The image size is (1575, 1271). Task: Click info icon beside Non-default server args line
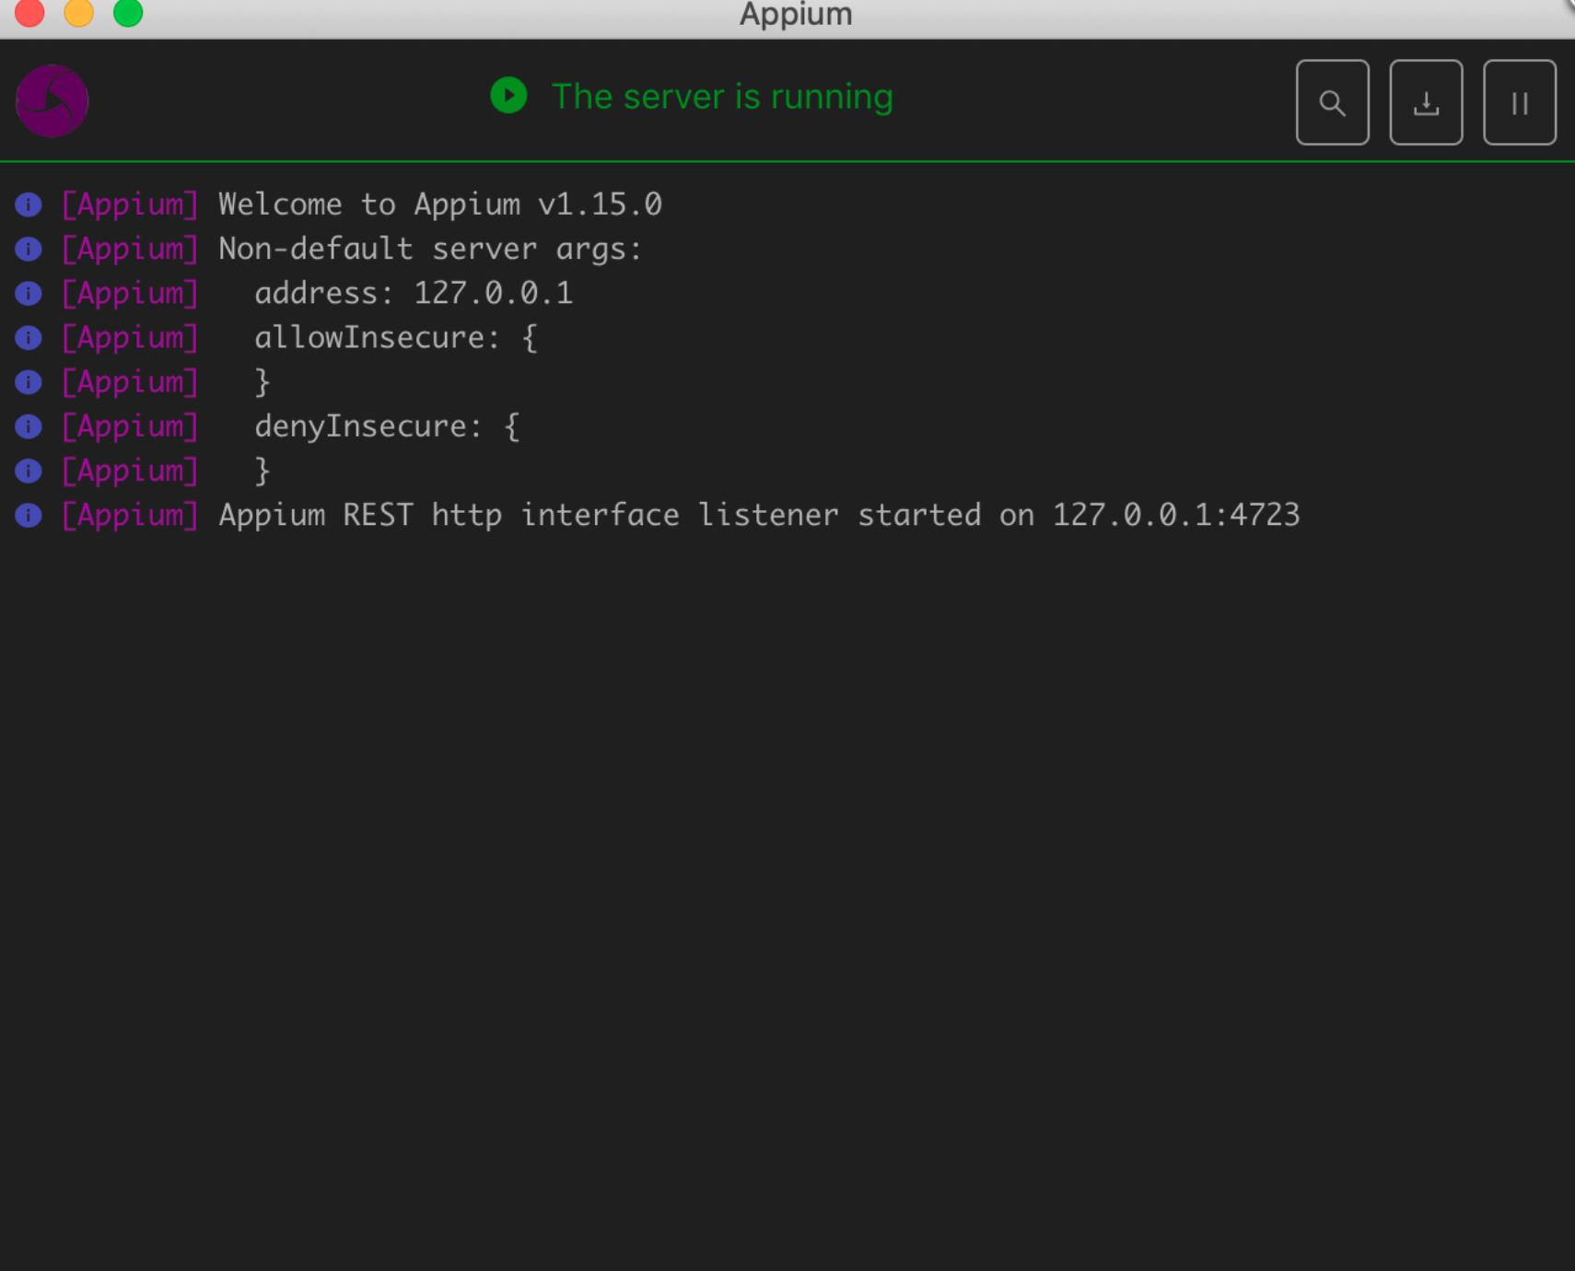click(x=29, y=249)
